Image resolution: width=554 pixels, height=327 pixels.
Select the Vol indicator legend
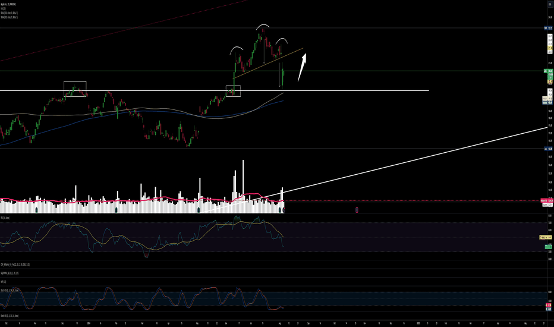(x=3, y=8)
